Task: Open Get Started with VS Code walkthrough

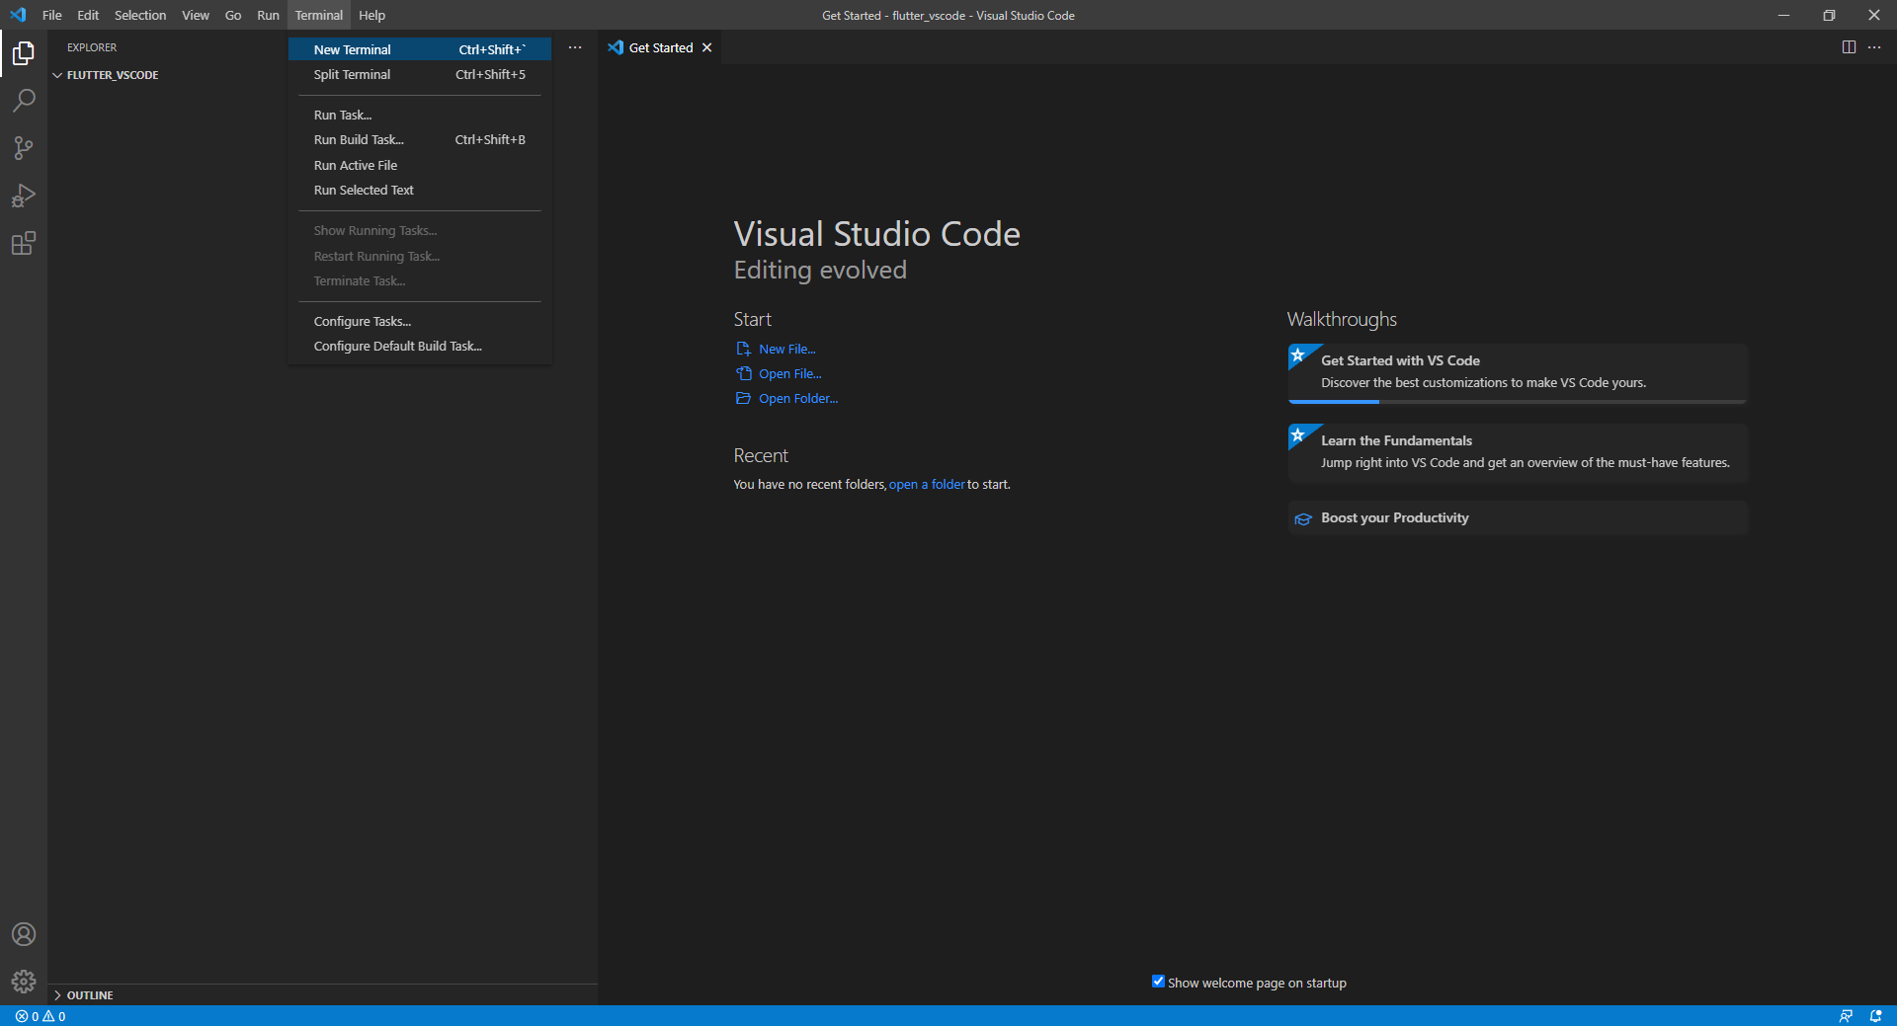Action: pyautogui.click(x=1518, y=372)
